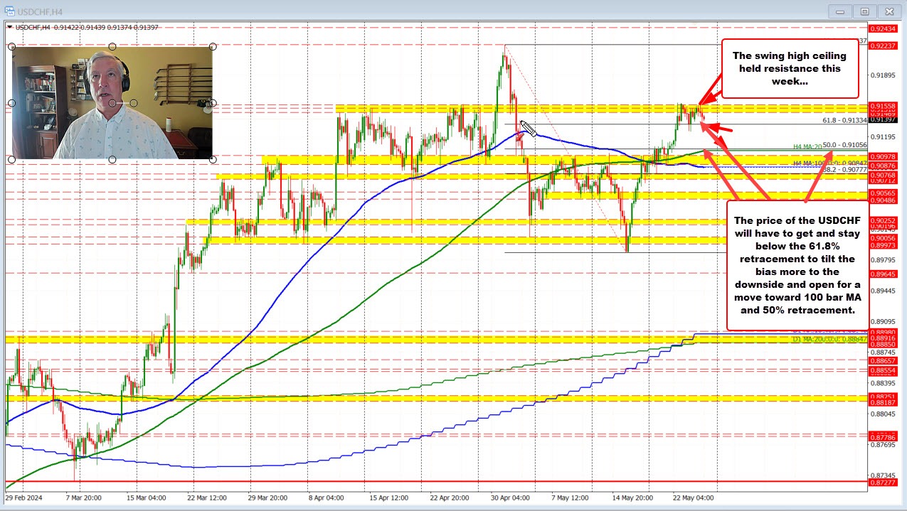907x511 pixels.
Task: Click the 0.92434 red price label
Action: pyautogui.click(x=887, y=29)
